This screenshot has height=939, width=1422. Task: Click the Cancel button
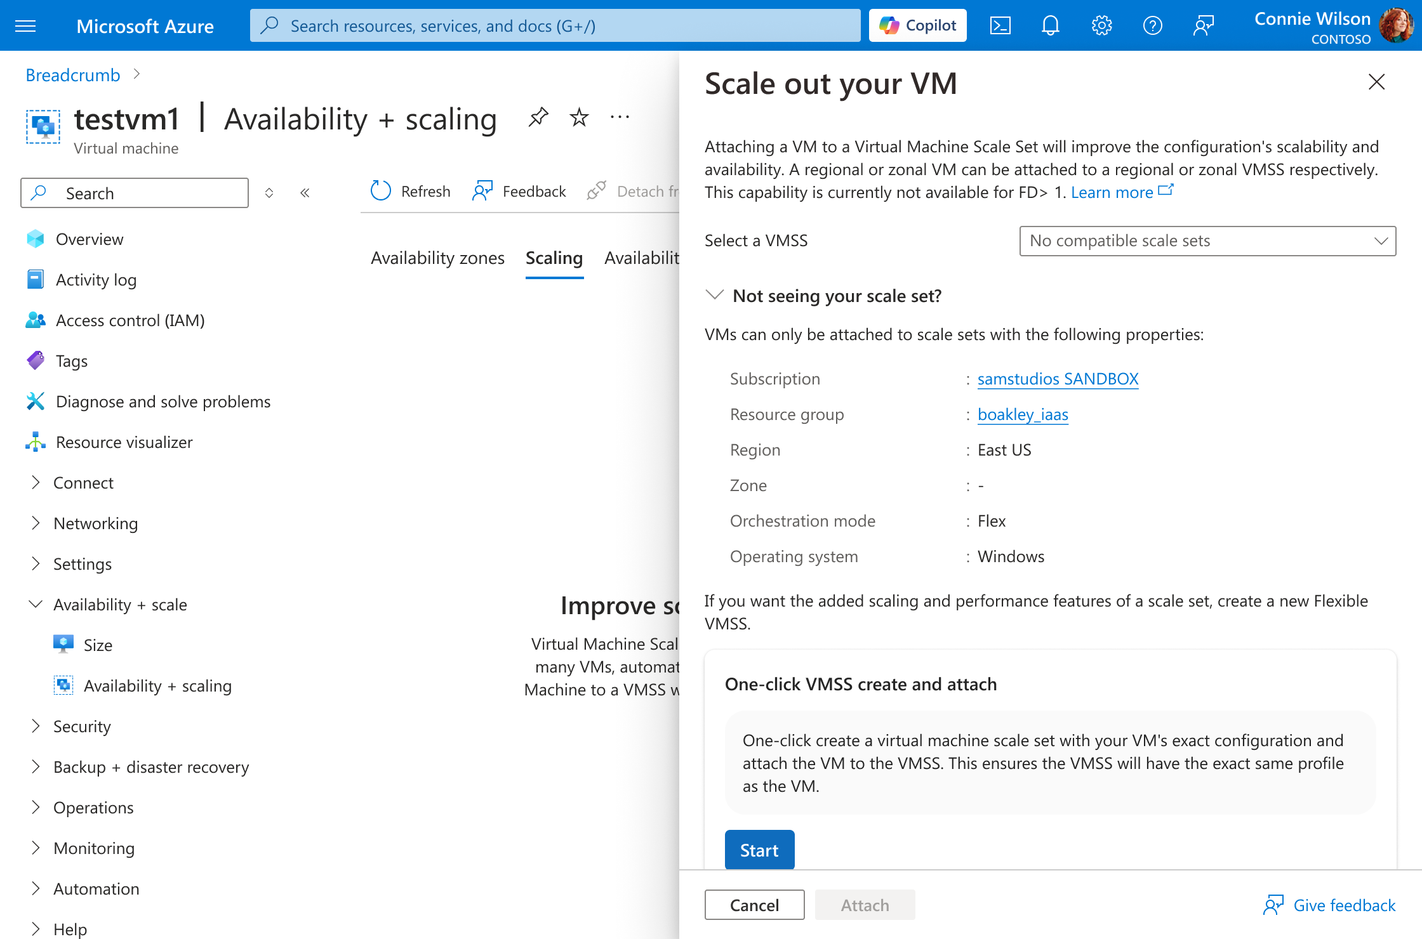pos(754,905)
